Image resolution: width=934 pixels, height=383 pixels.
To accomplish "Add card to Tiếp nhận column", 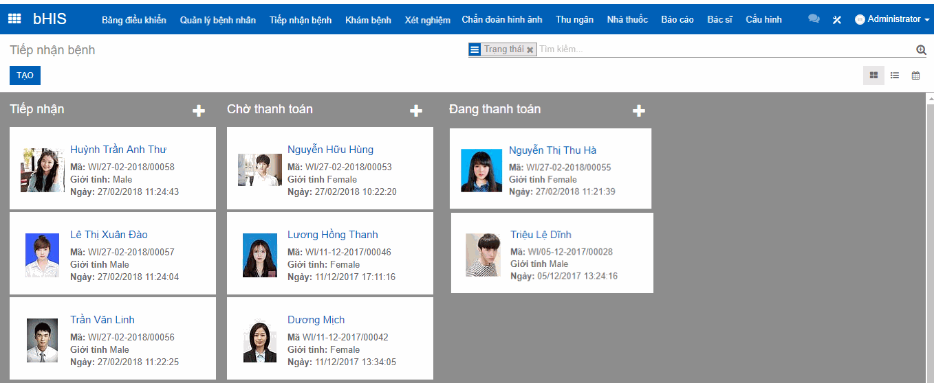I will 199,111.
